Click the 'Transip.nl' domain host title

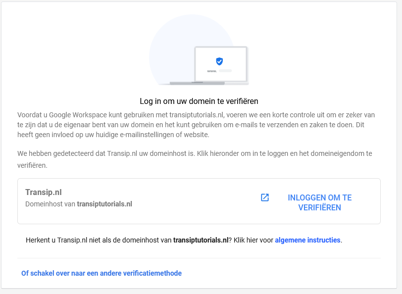pyautogui.click(x=44, y=192)
